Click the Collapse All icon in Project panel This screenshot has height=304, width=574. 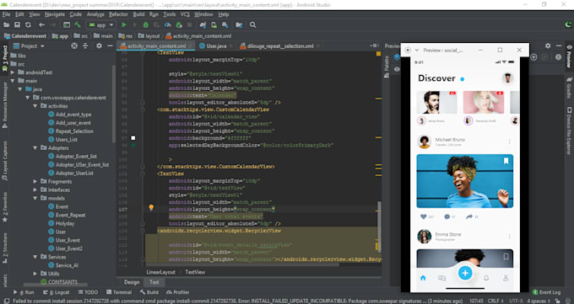pos(85,45)
